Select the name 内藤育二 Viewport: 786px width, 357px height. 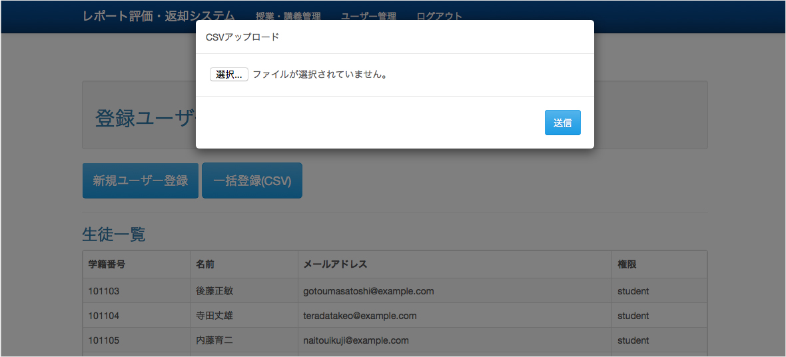[214, 340]
